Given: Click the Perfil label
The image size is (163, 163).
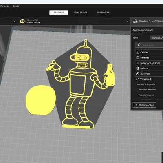Looking at the screenshot, I should [135, 38].
